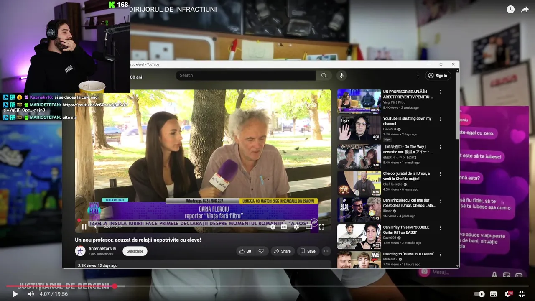The image size is (535, 301).
Task: Switch the embedded player to theater mode
Action: coord(309,227)
